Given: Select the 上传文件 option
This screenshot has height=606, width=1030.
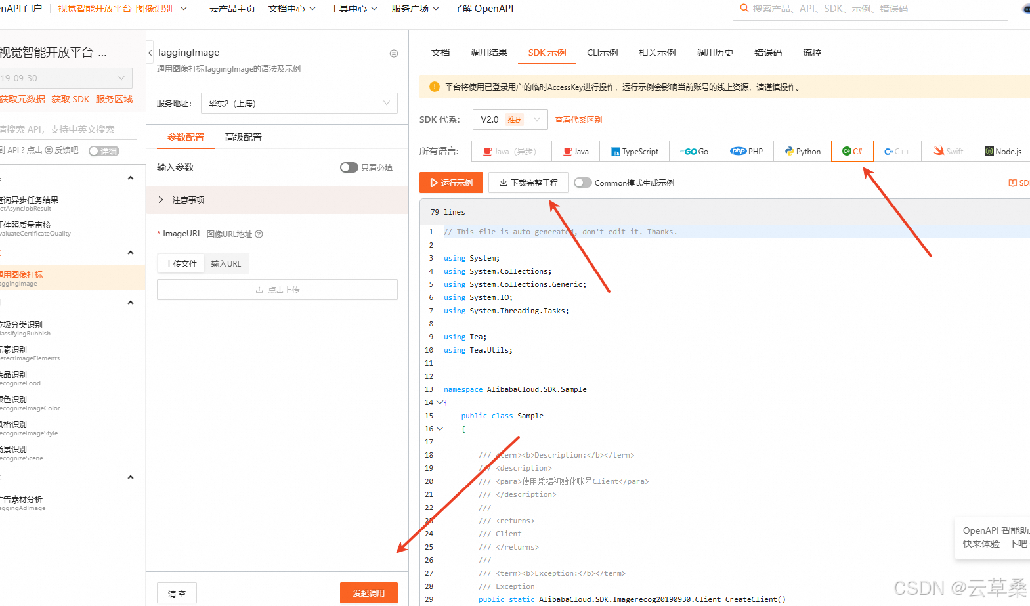Looking at the screenshot, I should coord(181,263).
